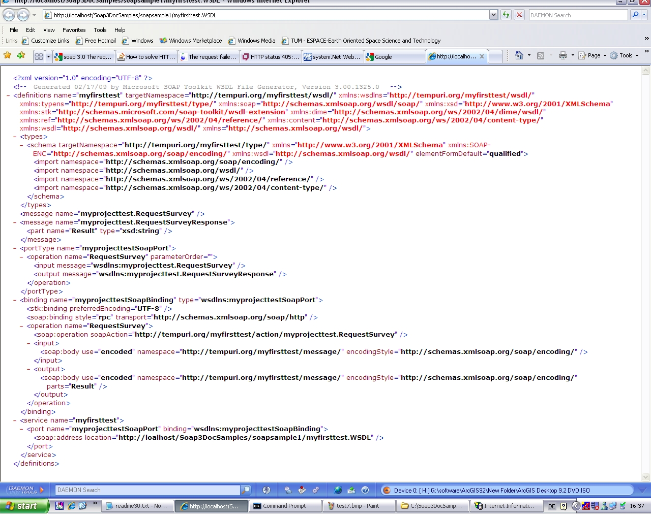The image size is (651, 520).
Task: Print page with the printer icon
Action: pos(563,55)
